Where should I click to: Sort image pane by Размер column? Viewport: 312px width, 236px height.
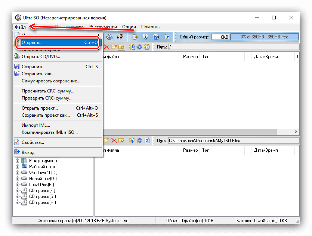click(x=185, y=57)
